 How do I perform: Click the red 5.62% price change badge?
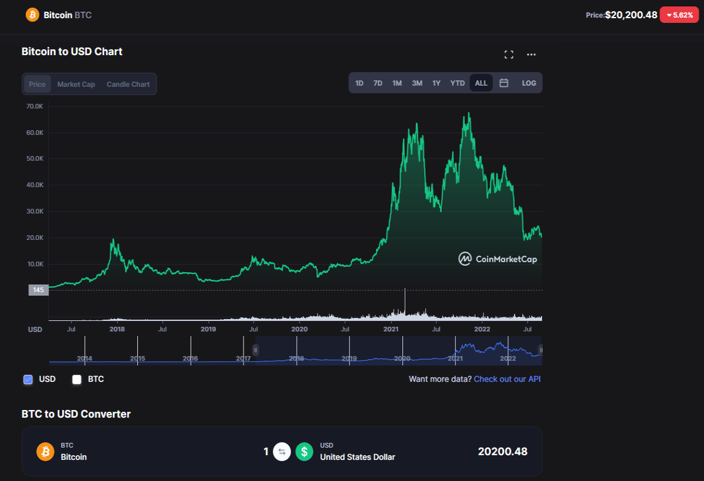click(x=679, y=15)
